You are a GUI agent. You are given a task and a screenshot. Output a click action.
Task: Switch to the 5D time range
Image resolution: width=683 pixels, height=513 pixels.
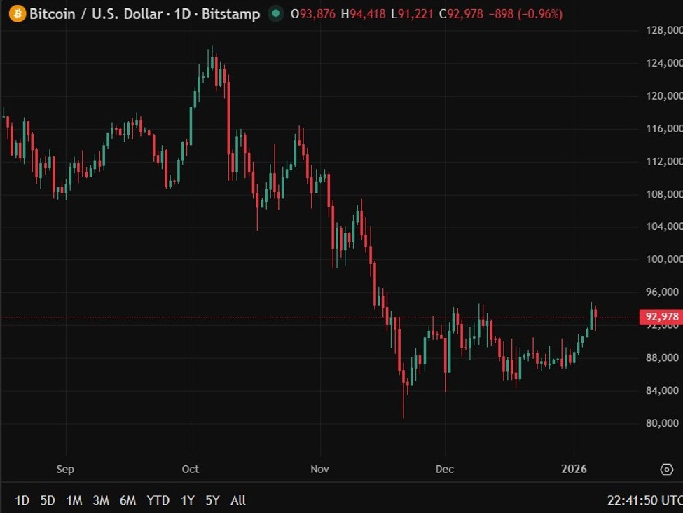[x=48, y=500]
